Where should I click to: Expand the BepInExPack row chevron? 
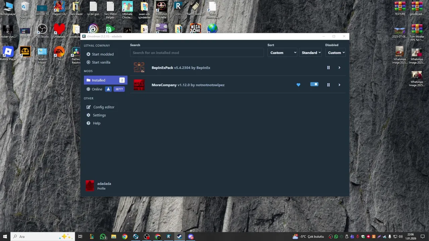[339, 68]
